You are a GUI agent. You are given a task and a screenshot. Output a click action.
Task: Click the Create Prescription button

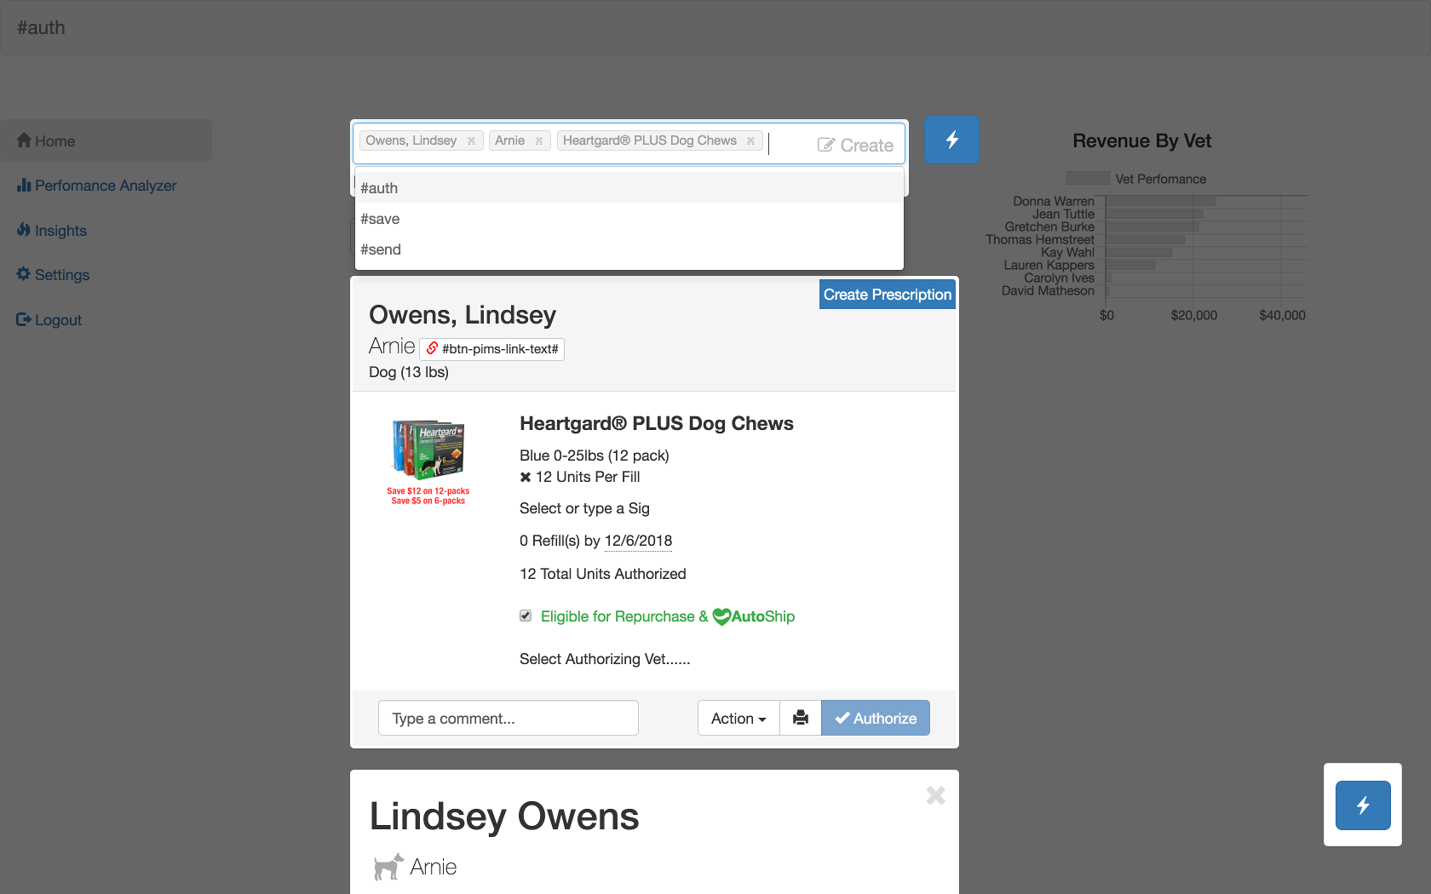[887, 295]
